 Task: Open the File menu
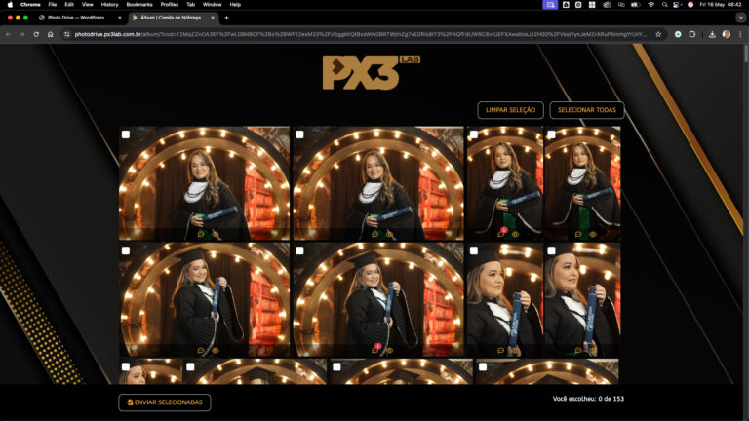[x=53, y=4]
